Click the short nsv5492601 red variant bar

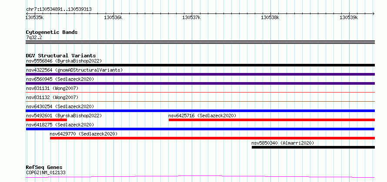[x=46, y=120]
